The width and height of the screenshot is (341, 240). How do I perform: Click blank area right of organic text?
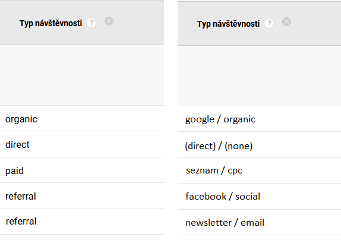coord(100,119)
